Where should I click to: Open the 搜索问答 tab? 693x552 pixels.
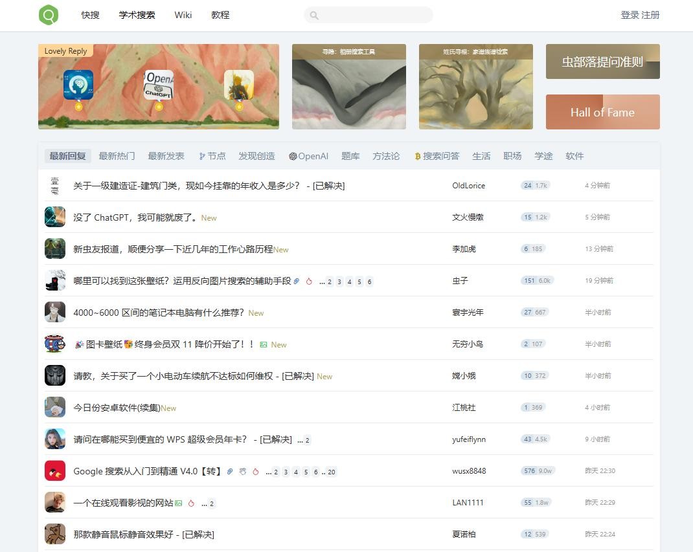tap(437, 156)
